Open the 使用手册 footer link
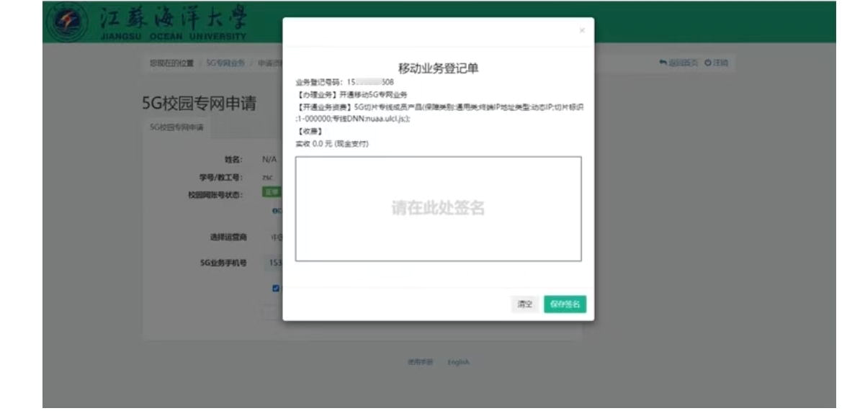 coord(420,362)
